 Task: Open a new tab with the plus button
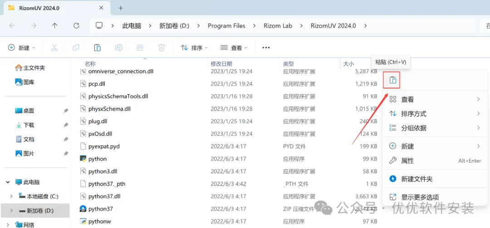[121, 8]
